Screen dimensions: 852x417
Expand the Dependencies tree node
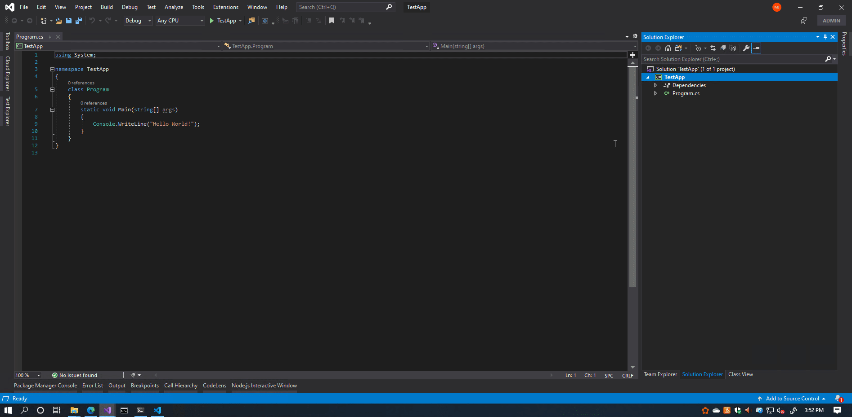click(655, 85)
